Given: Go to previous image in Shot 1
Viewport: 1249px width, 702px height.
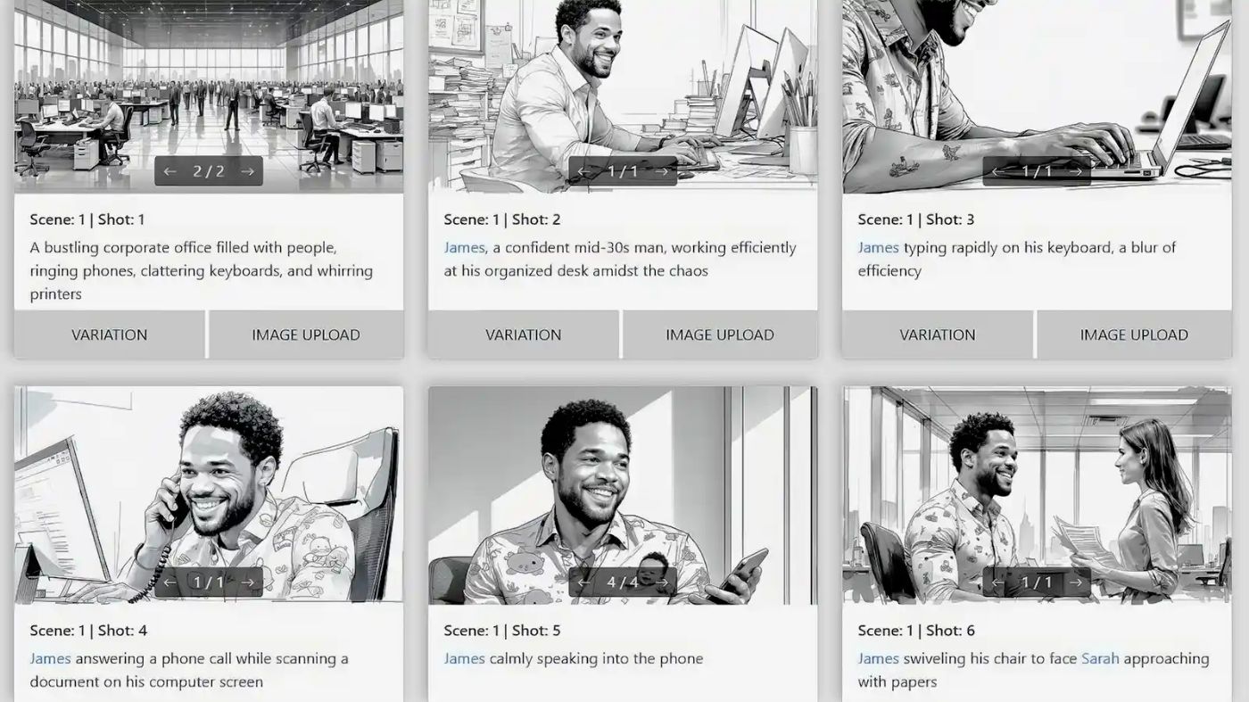Looking at the screenshot, I should click(x=170, y=171).
